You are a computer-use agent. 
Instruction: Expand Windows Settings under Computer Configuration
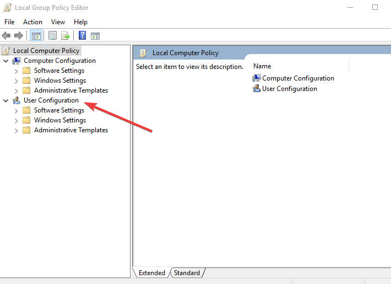click(16, 81)
